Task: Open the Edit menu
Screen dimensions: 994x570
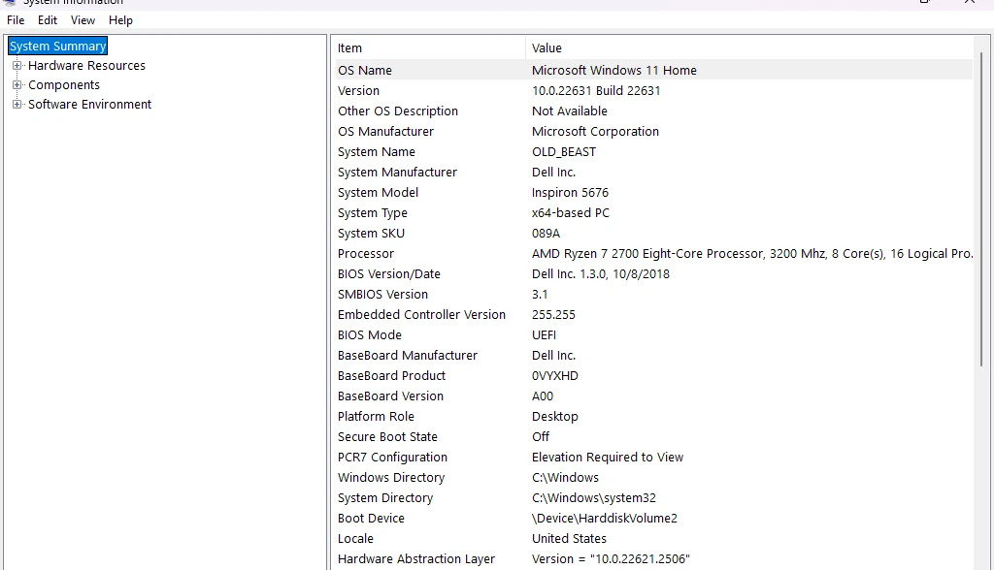Action: [x=48, y=20]
